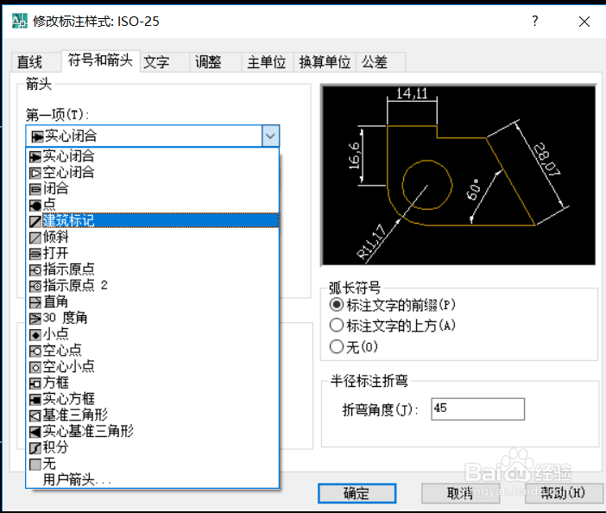606x513 pixels.
Task: Select the 点 (dot) arrowhead icon
Action: [x=35, y=206]
